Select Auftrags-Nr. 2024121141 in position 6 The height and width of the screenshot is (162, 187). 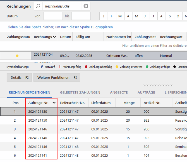point(38,155)
